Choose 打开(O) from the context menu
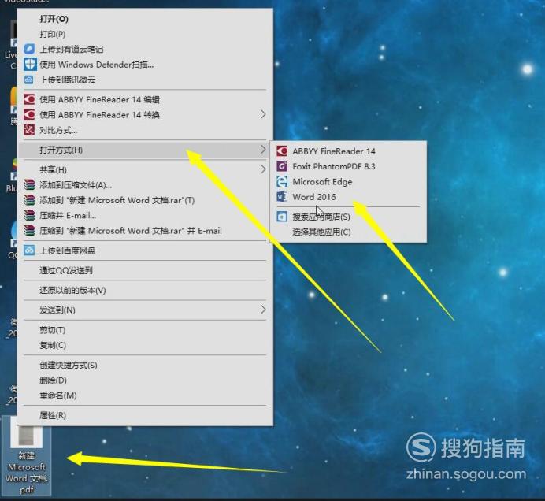 click(x=145, y=19)
